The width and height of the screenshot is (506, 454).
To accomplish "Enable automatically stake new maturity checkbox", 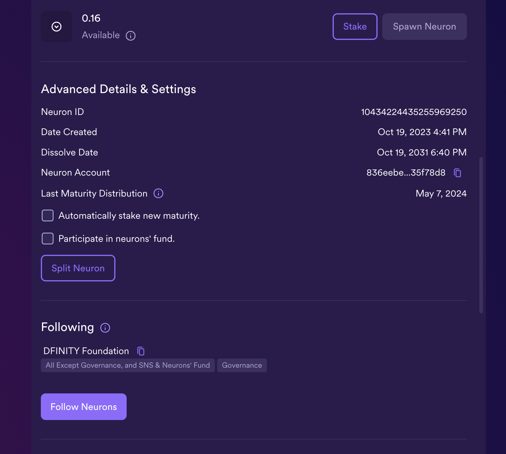I will point(48,216).
